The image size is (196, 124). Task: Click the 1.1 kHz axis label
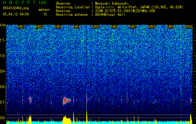[3, 40]
